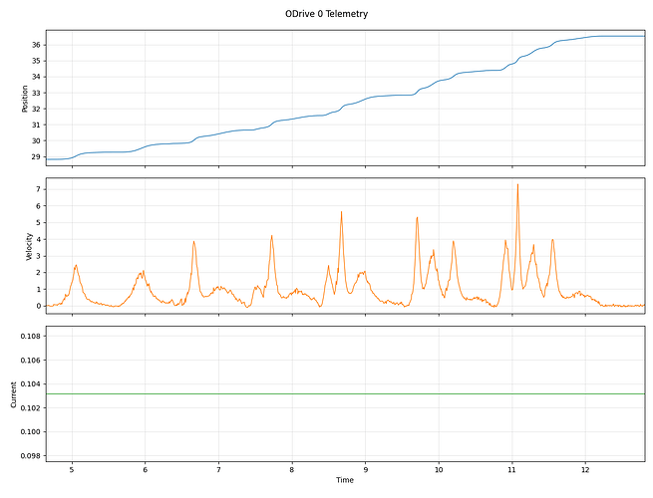Click time axis tick label '8'
This screenshot has width=653, height=498.
coord(292,470)
